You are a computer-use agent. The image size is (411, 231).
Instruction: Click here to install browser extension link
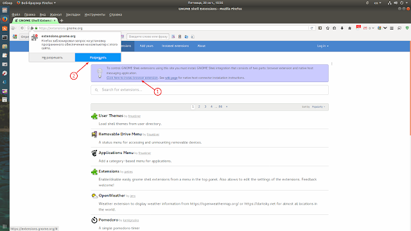pos(132,78)
